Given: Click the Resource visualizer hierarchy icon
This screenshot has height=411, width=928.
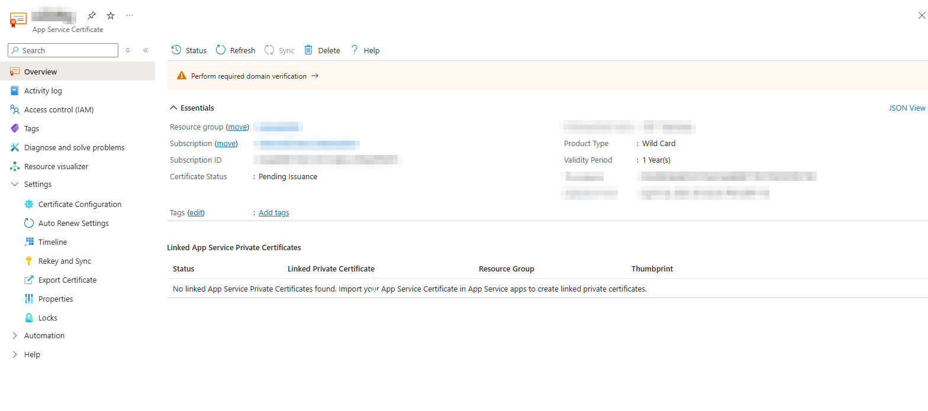Looking at the screenshot, I should 15,166.
